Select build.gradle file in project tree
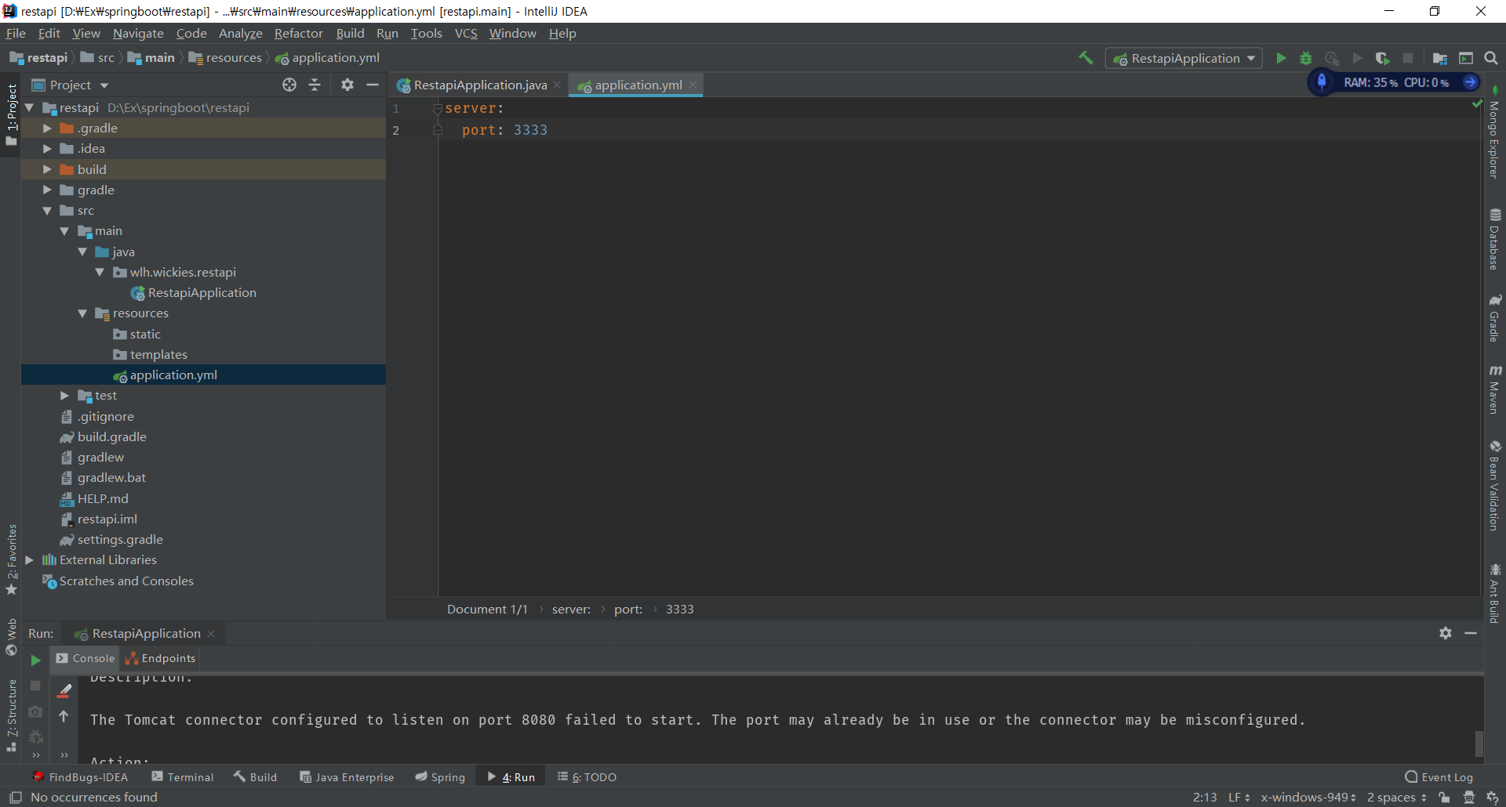Image resolution: width=1506 pixels, height=807 pixels. [111, 437]
